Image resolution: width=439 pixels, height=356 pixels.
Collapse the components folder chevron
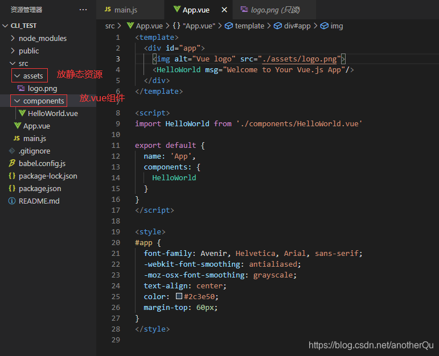[17, 101]
